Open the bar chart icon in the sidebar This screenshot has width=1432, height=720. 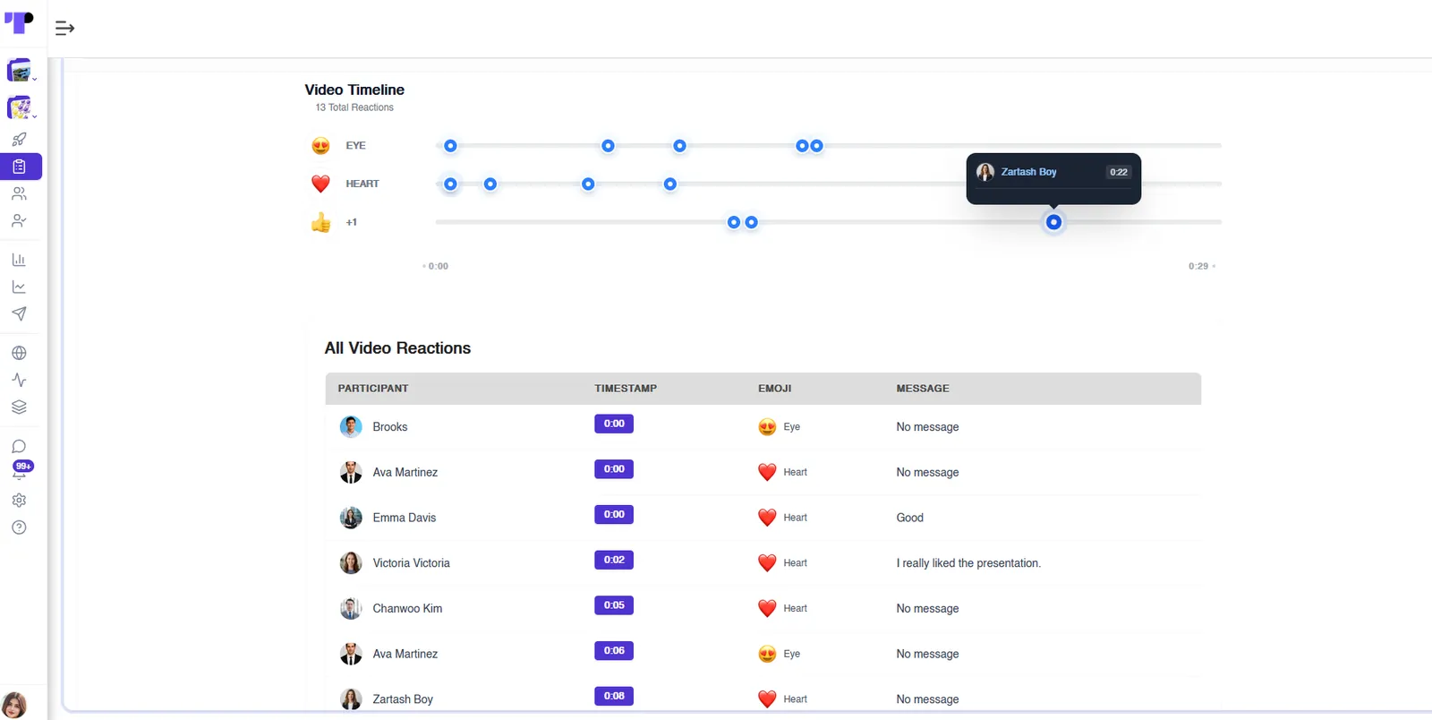[19, 260]
